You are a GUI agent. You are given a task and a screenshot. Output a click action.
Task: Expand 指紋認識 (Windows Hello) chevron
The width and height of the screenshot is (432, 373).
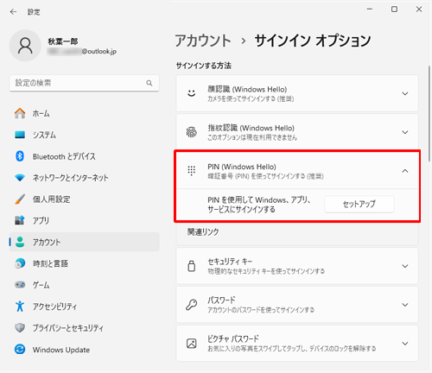pyautogui.click(x=405, y=132)
